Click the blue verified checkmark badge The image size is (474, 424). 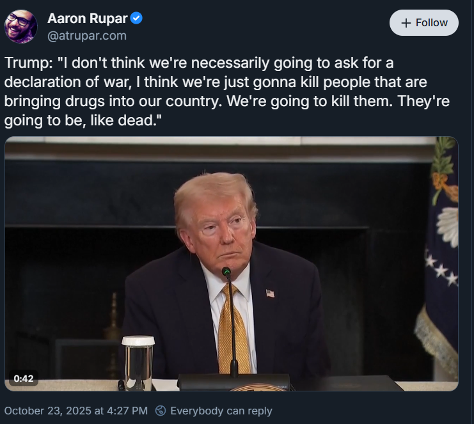point(136,19)
